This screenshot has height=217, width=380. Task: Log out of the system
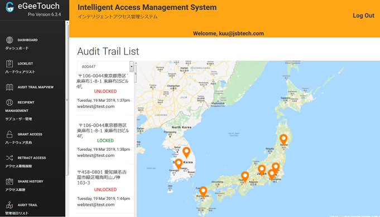pyautogui.click(x=363, y=16)
